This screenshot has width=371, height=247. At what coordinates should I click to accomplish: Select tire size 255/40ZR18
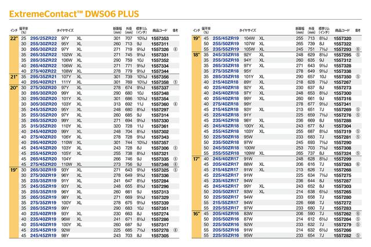[225, 99]
